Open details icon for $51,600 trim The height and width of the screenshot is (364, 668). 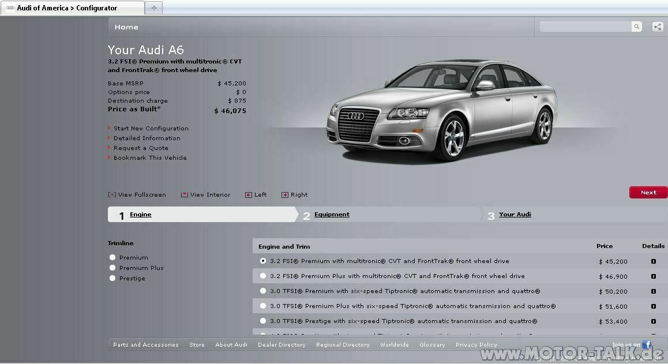coord(653,306)
